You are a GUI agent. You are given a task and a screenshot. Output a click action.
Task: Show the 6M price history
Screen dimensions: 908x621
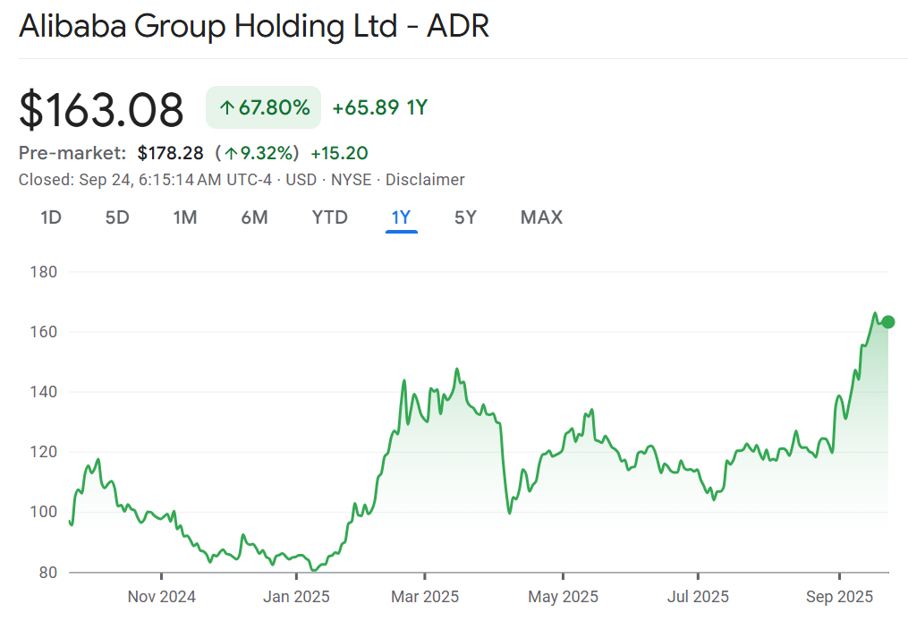coord(254,217)
